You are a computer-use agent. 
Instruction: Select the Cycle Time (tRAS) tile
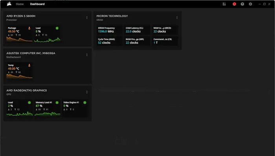pyautogui.click(x=110, y=41)
